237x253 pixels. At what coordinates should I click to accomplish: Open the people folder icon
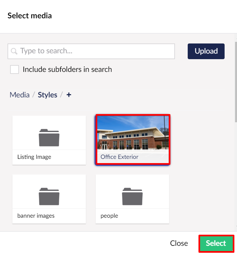click(x=132, y=196)
